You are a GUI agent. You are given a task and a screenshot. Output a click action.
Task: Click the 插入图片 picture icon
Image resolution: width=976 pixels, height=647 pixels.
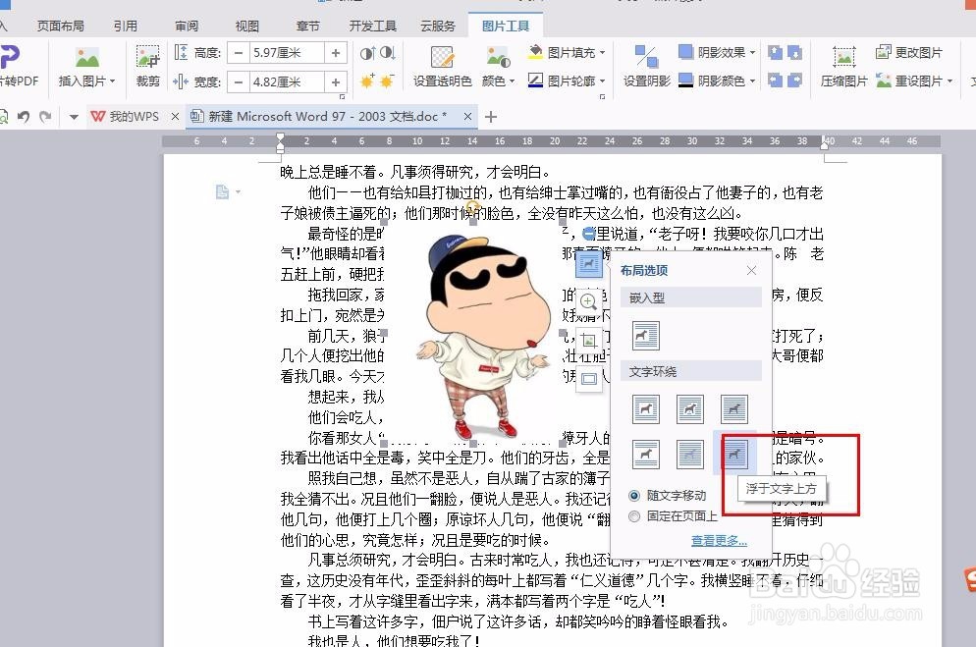pyautogui.click(x=87, y=57)
